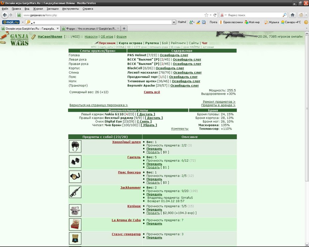Click the Пояс боксера item image
This screenshot has width=309, height=247.
[75, 177]
